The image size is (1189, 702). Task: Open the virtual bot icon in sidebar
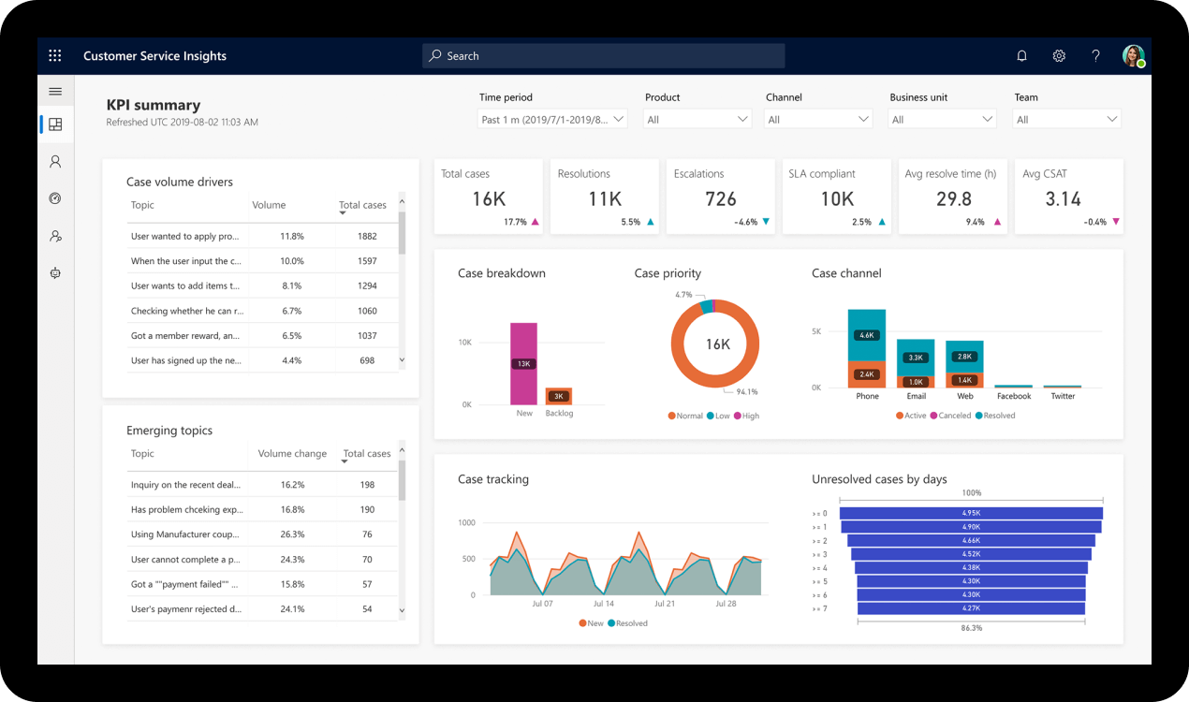tap(54, 273)
